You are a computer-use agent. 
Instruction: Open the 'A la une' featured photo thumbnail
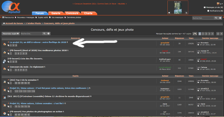click(178, 8)
